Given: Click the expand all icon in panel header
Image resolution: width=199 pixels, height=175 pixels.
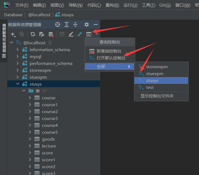Looking at the screenshot, I should tap(67, 24).
